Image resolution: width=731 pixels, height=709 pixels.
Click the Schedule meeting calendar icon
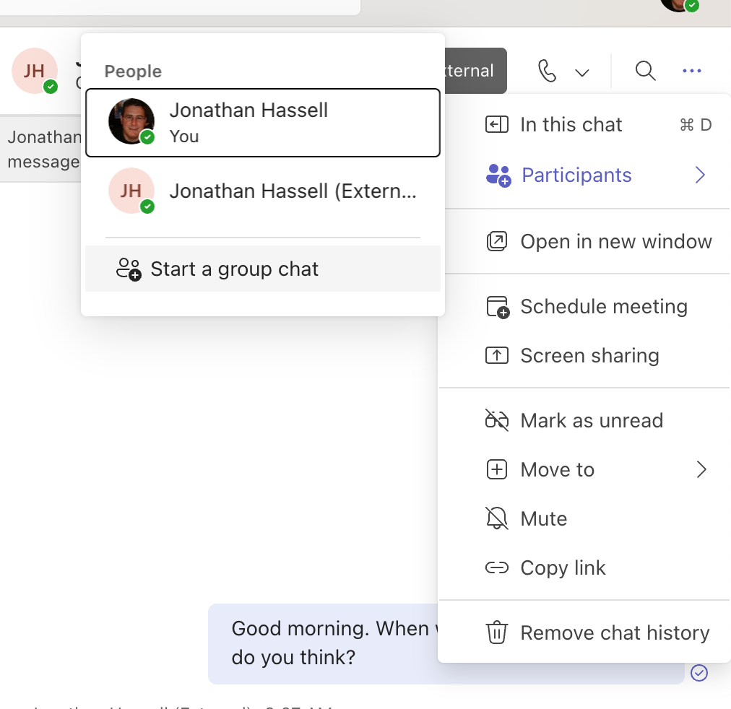(498, 307)
